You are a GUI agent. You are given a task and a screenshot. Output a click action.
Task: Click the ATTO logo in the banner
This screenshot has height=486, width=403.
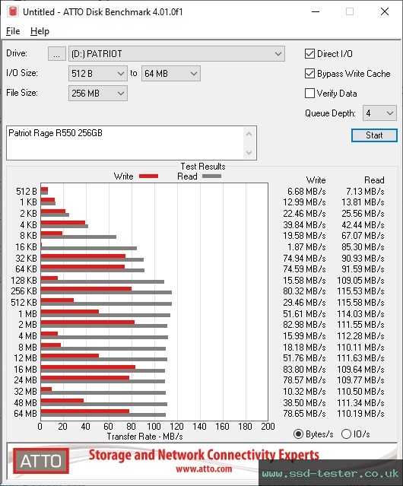[41, 461]
